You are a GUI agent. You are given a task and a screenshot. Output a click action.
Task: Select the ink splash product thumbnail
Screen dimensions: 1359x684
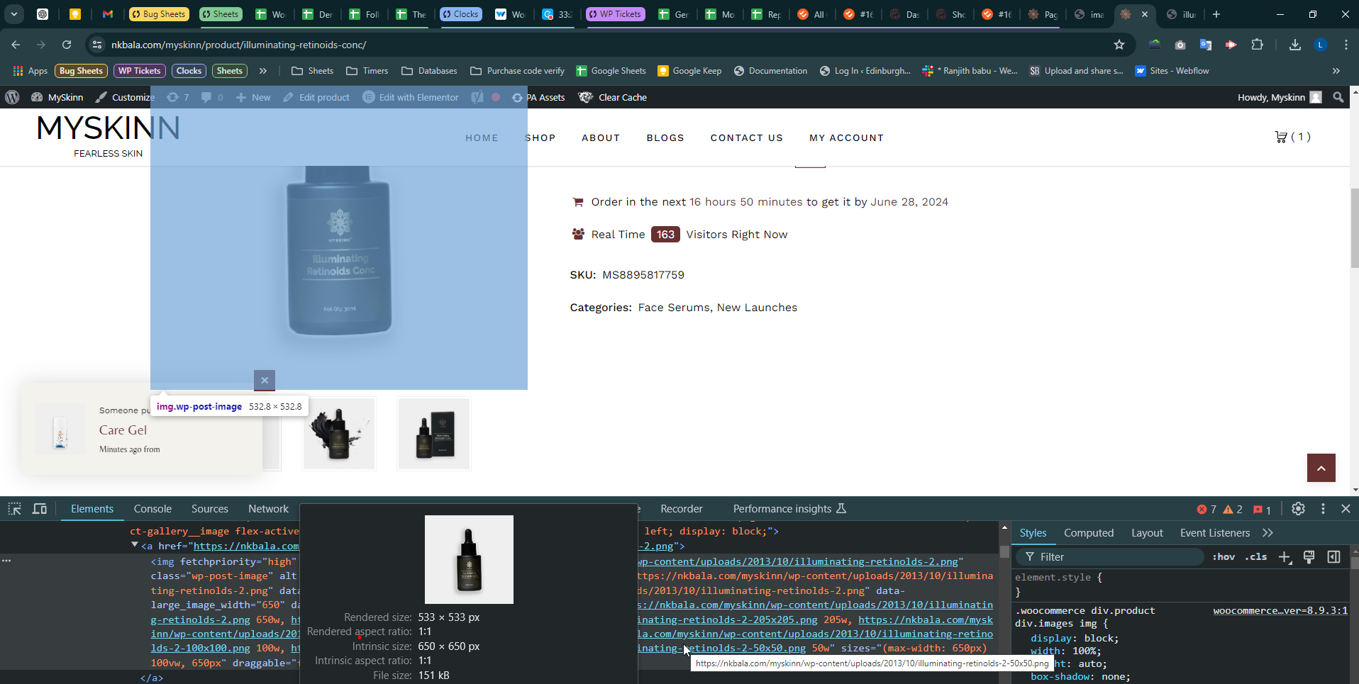(x=339, y=434)
